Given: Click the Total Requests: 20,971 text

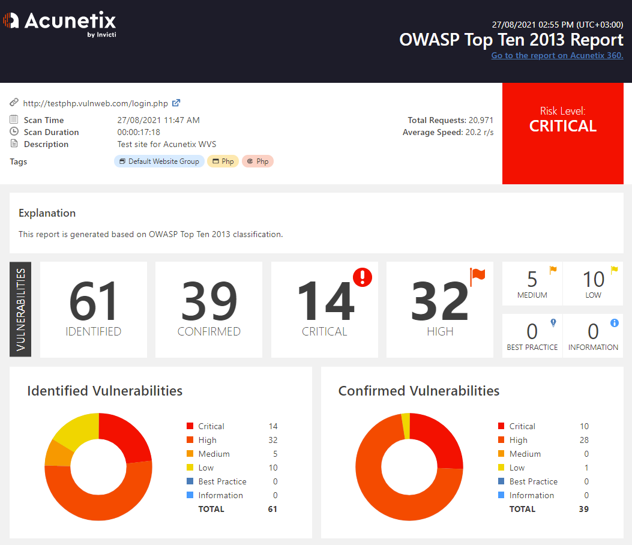Looking at the screenshot, I should point(450,120).
